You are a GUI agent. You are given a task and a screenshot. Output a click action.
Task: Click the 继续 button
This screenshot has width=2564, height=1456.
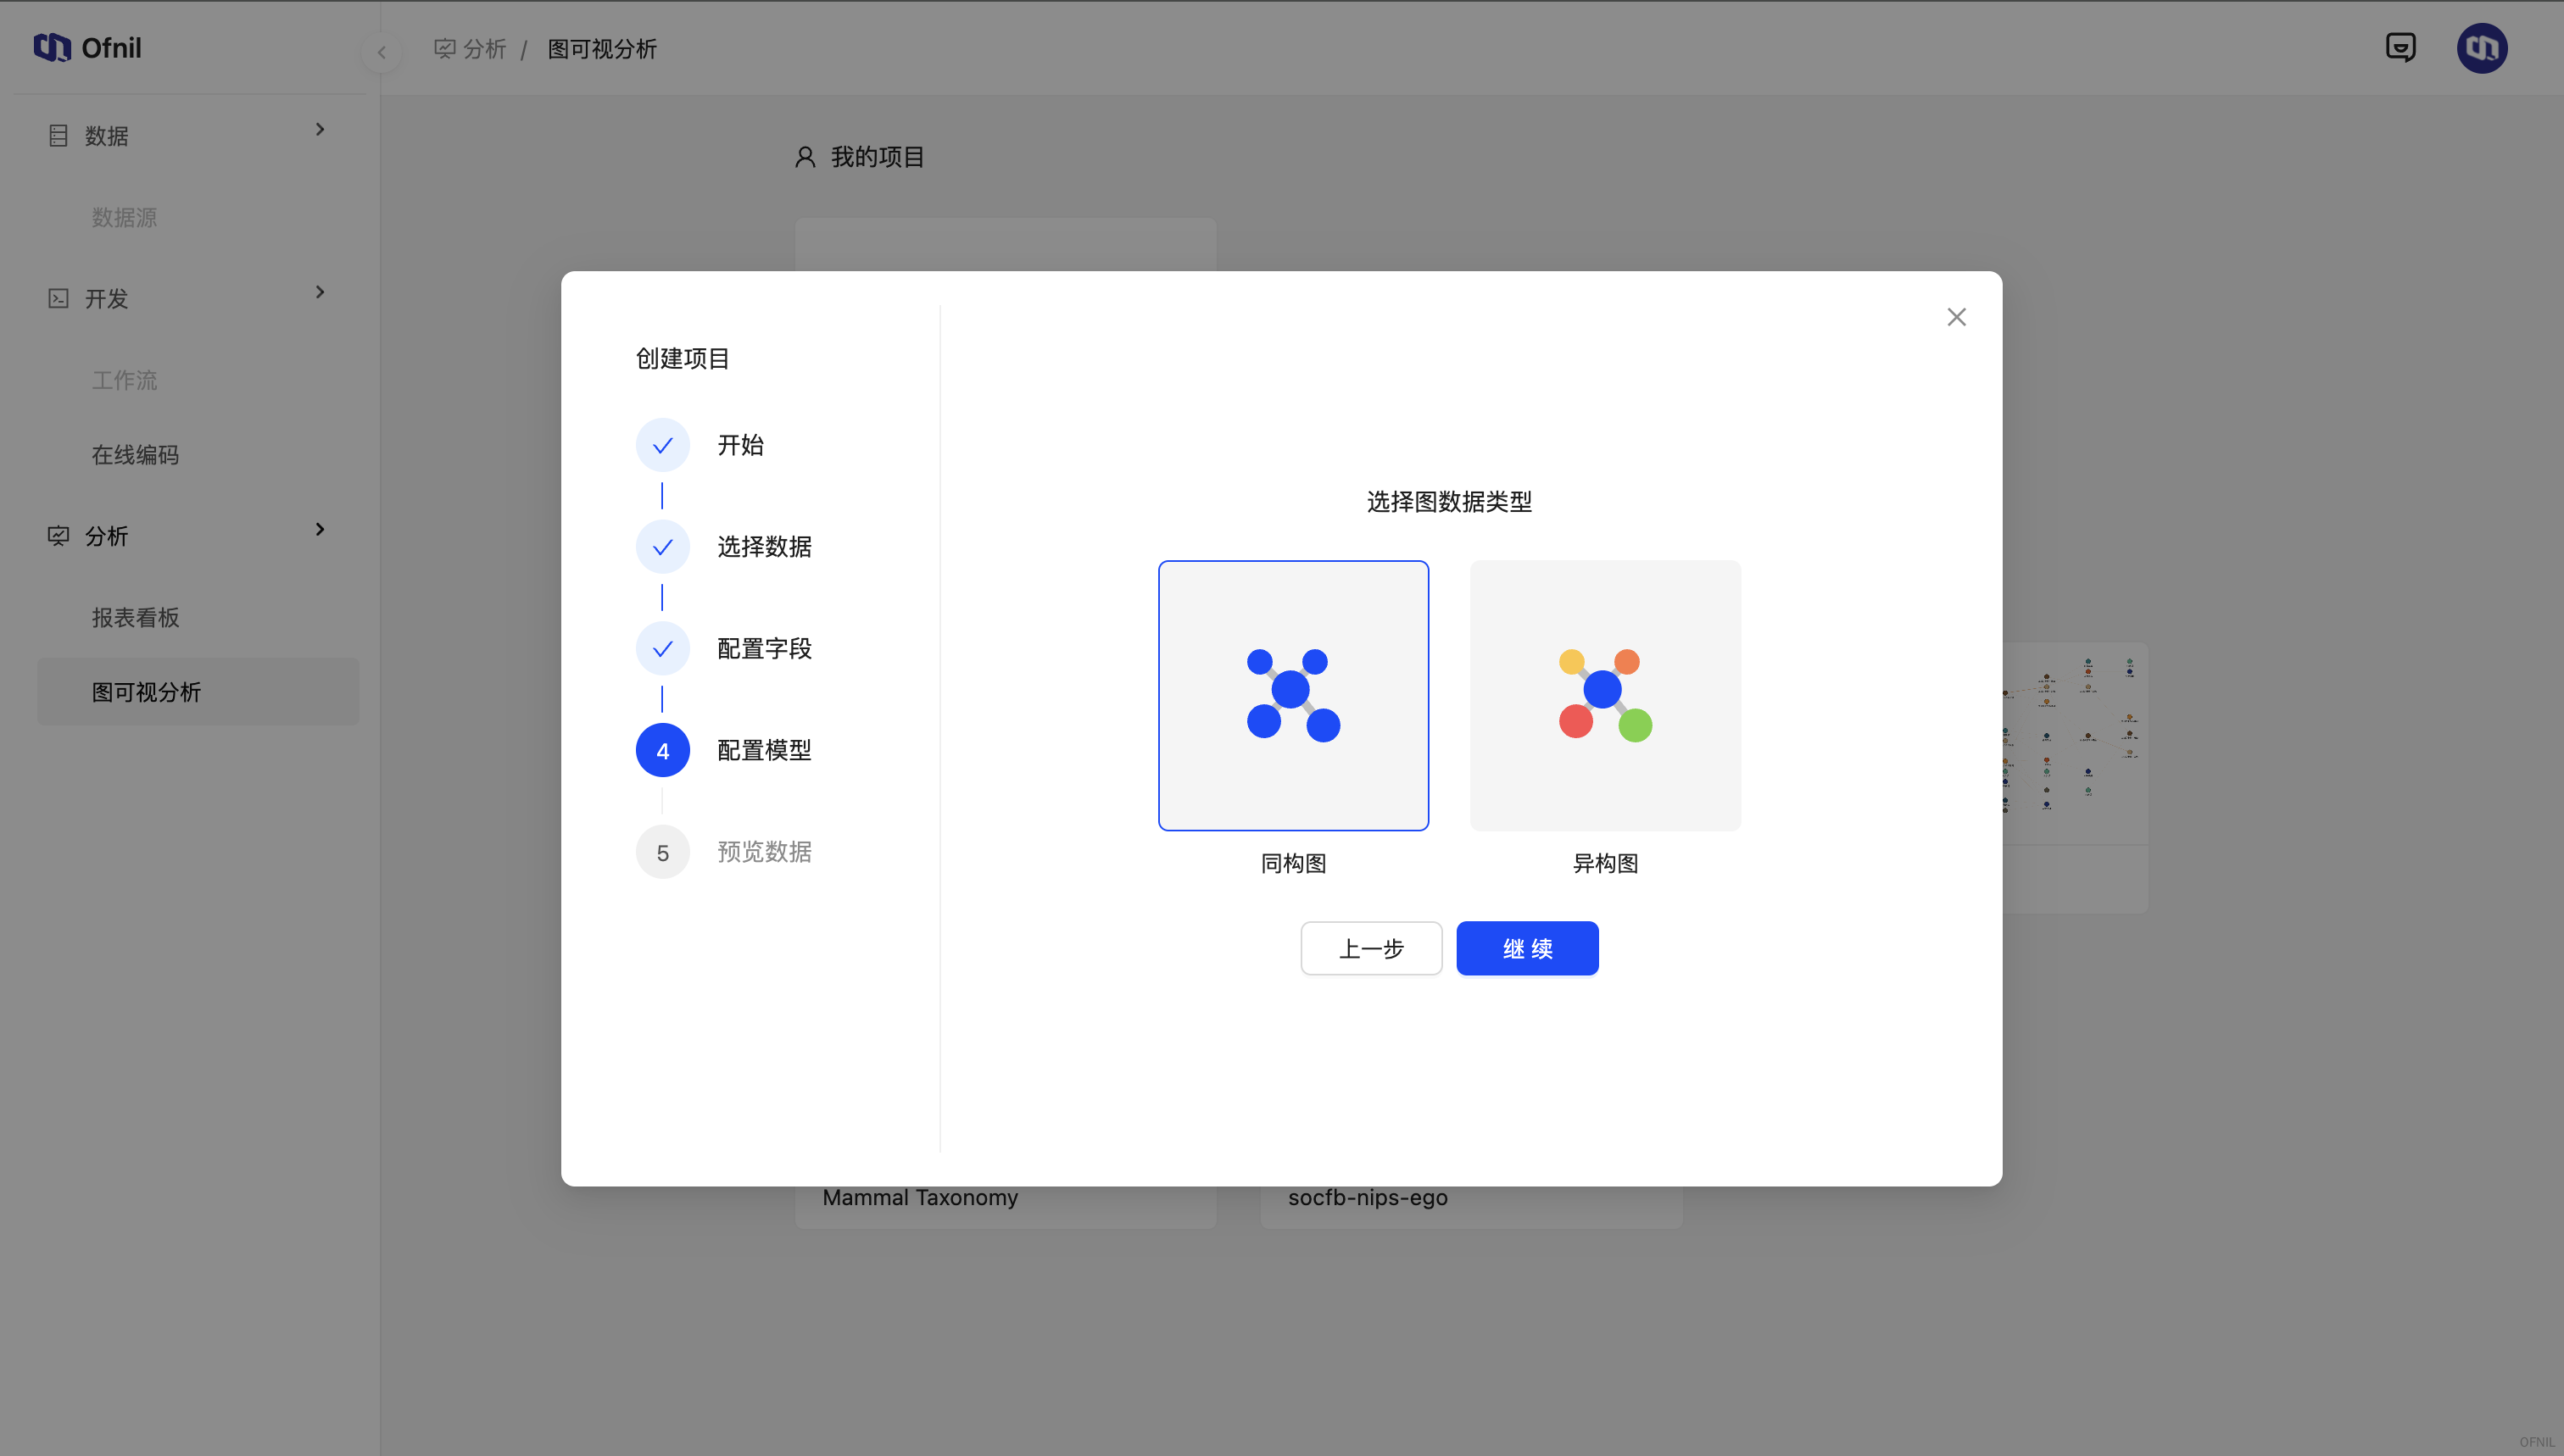tap(1526, 948)
